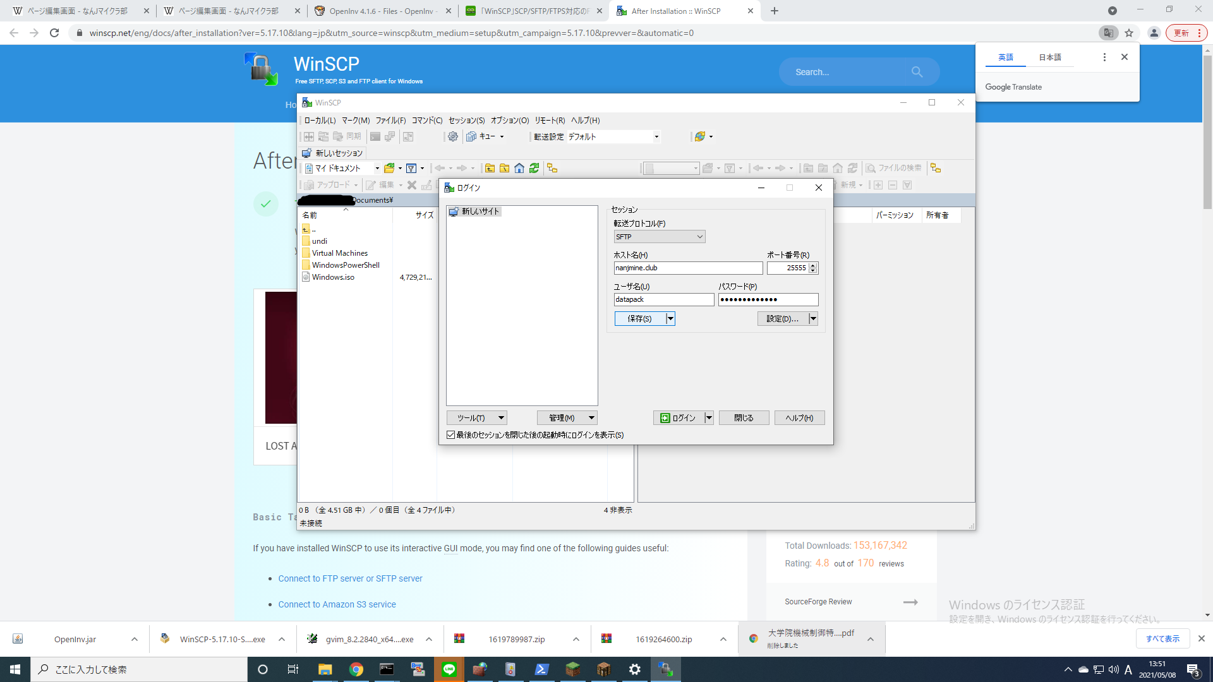
Task: Open WinSCP preferences gear icon
Action: click(x=452, y=136)
